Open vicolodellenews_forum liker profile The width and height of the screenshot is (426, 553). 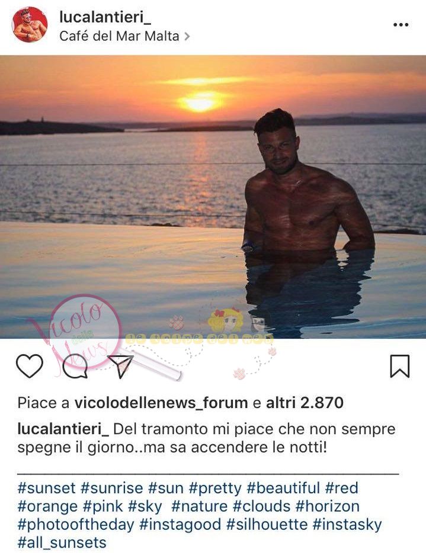[x=161, y=403]
